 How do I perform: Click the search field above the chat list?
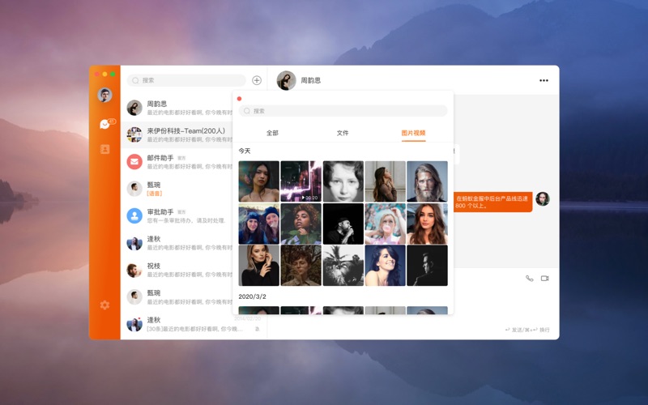tap(186, 80)
